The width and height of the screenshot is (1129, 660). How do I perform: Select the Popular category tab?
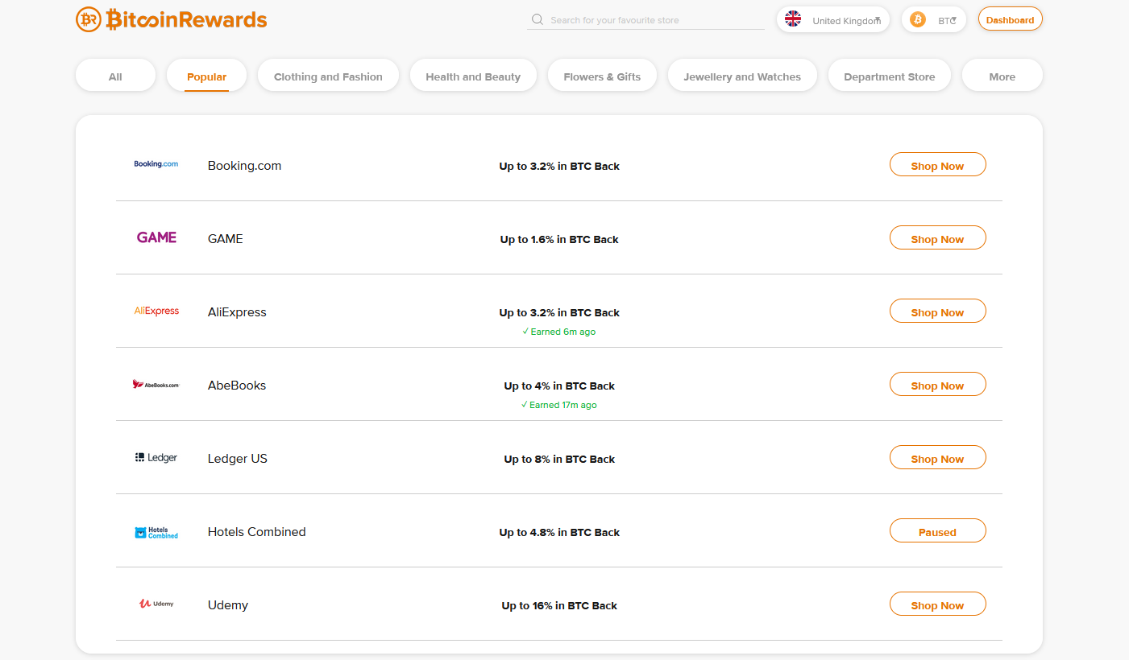click(x=206, y=76)
